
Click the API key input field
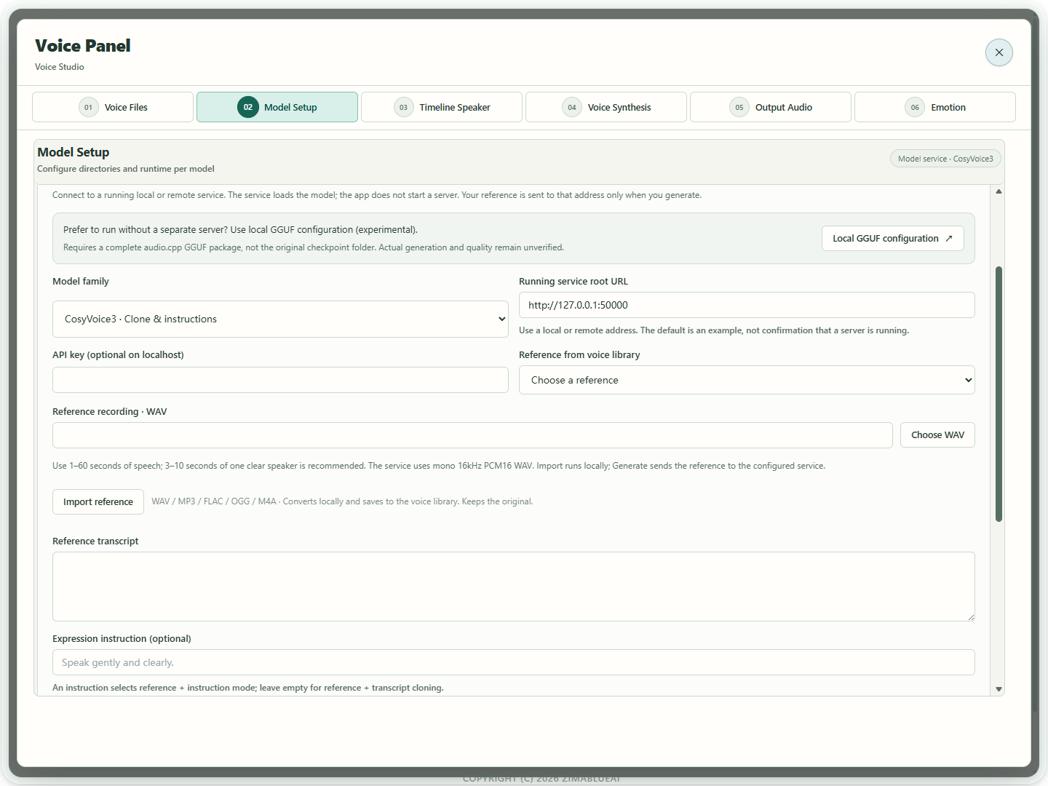point(280,380)
